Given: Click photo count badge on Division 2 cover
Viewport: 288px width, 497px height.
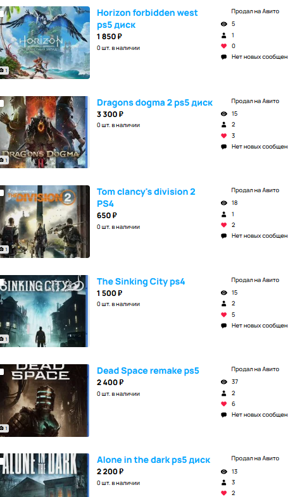Looking at the screenshot, I should 4,250.
